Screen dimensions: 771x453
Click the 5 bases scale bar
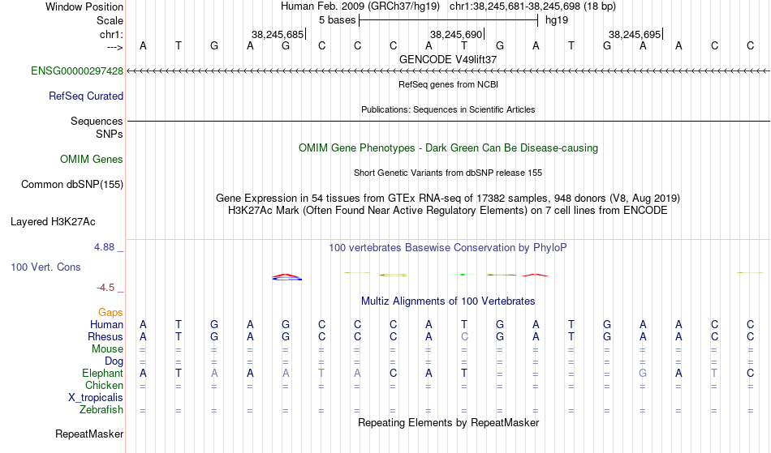tap(449, 20)
